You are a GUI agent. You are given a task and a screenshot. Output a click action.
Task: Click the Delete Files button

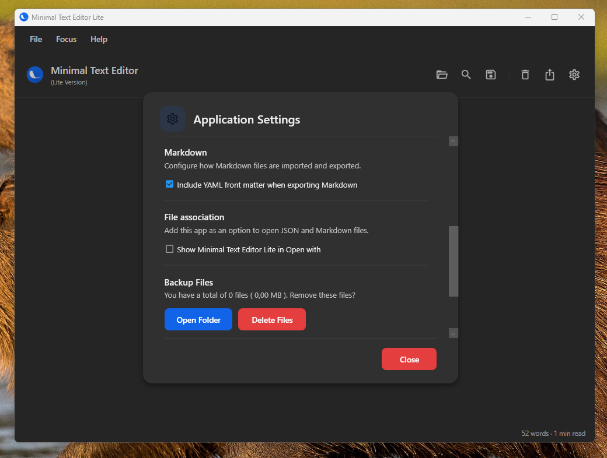(272, 319)
